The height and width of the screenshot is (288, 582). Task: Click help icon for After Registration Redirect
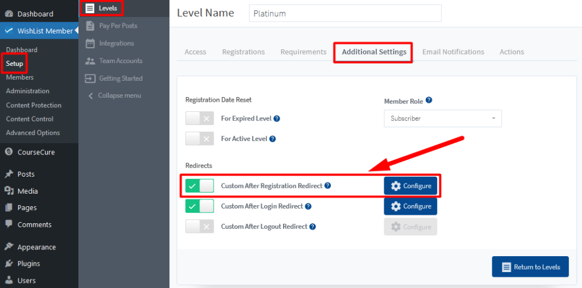pyautogui.click(x=327, y=186)
